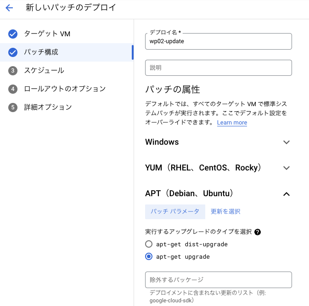Click the step 3 schedule number icon

coord(13,71)
